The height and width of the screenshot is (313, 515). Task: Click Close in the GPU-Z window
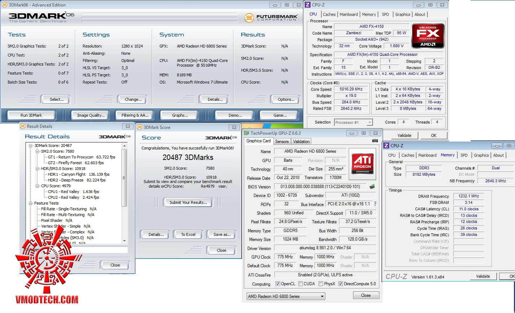tap(366, 295)
